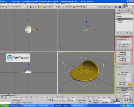The height and width of the screenshot is (107, 134).
Task: Open the Material Editor from toolbar
Action: [120, 7]
